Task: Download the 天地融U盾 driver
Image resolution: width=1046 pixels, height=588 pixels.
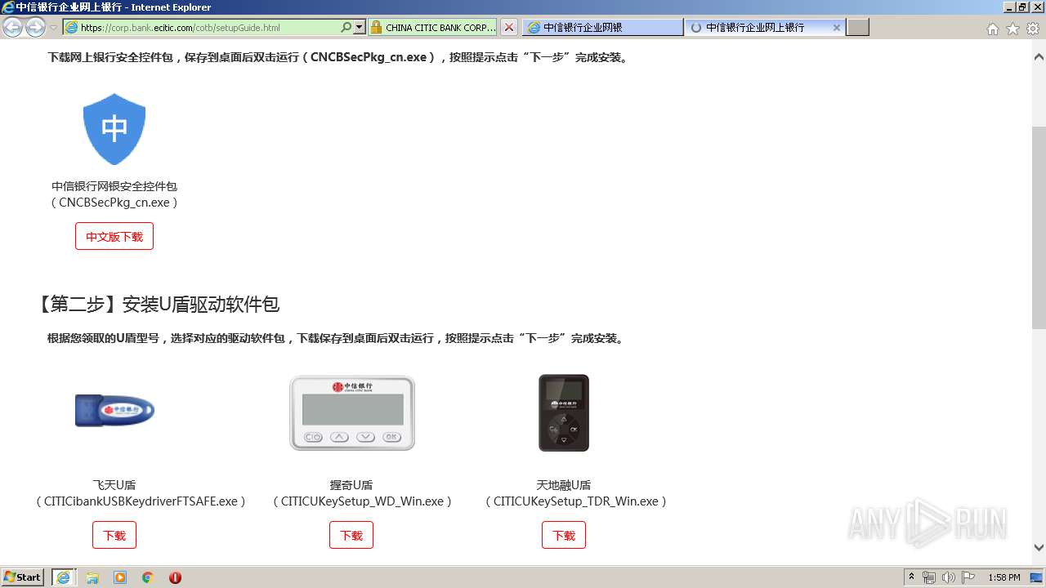Action: (564, 535)
